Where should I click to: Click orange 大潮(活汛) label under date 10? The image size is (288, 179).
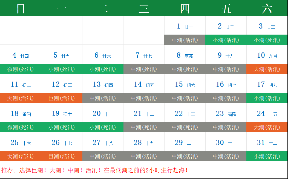coord(267,69)
